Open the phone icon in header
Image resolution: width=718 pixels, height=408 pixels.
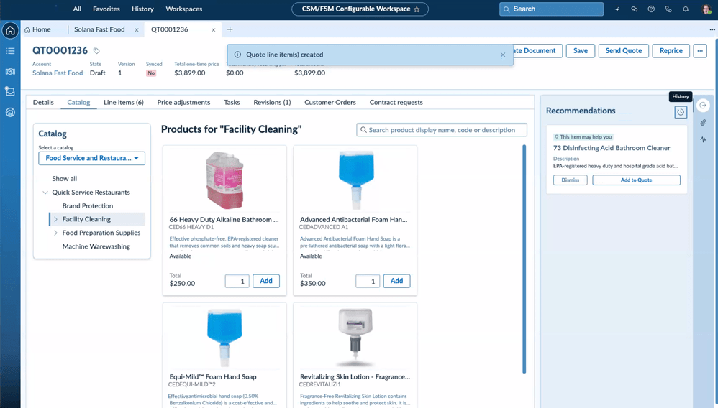(668, 9)
